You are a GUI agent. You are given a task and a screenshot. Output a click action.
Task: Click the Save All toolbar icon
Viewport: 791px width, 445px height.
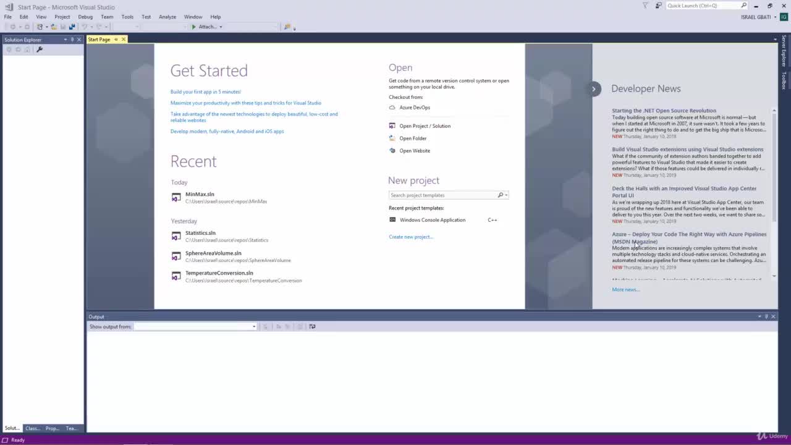(x=72, y=27)
